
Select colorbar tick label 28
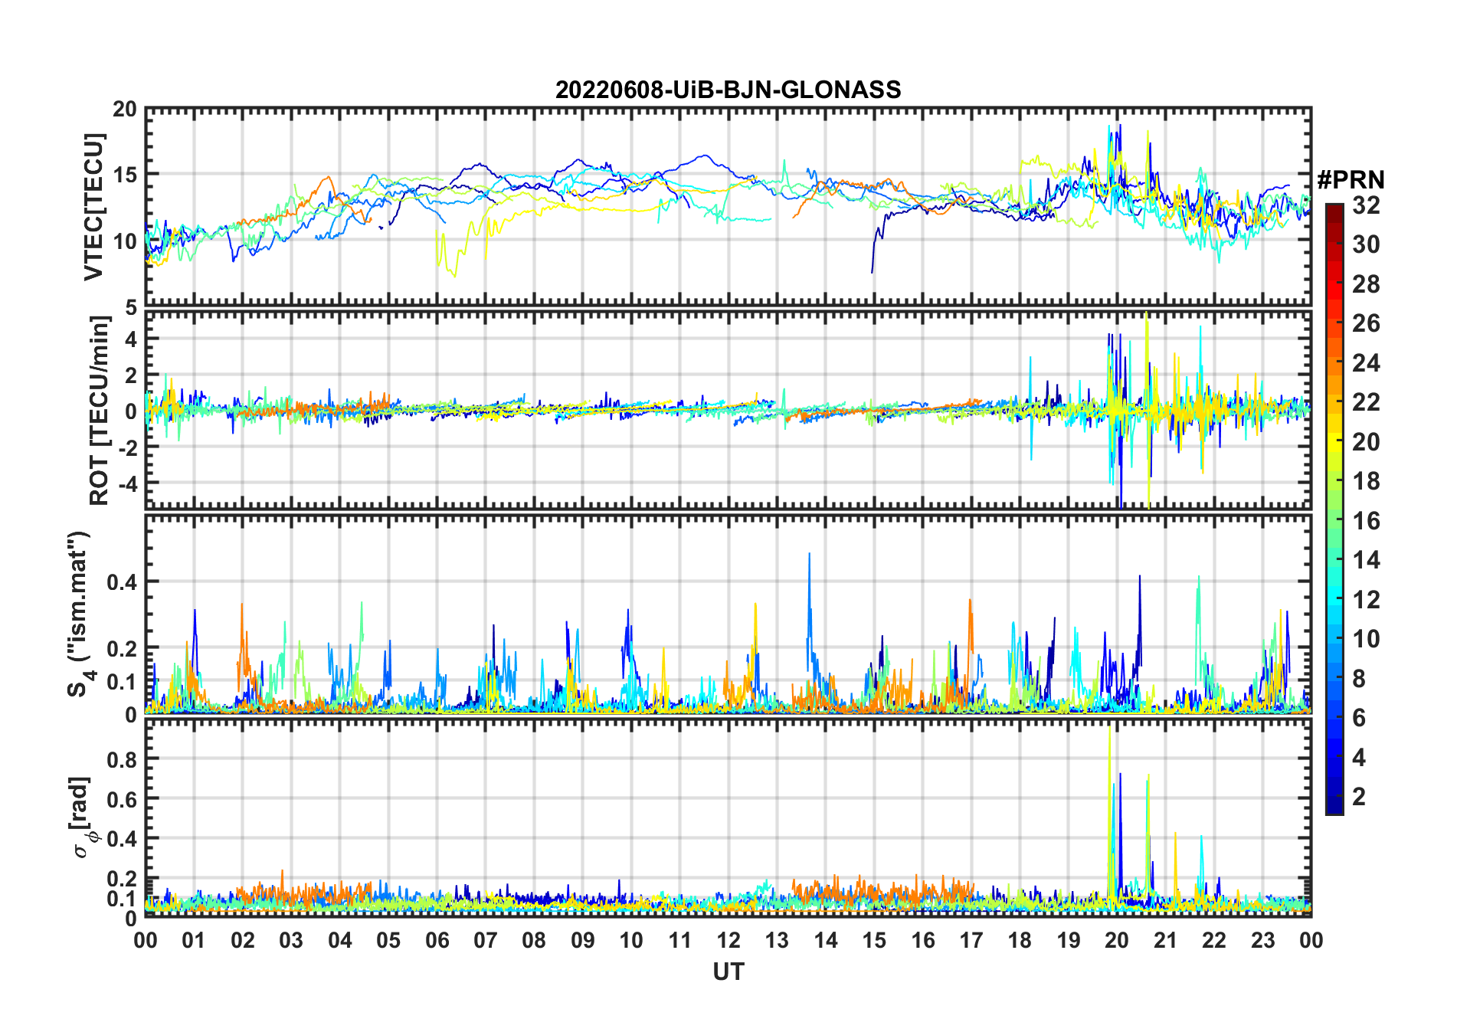tap(1366, 283)
